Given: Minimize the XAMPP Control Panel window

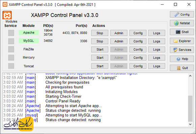Looking at the screenshot, I should [x=162, y=4].
